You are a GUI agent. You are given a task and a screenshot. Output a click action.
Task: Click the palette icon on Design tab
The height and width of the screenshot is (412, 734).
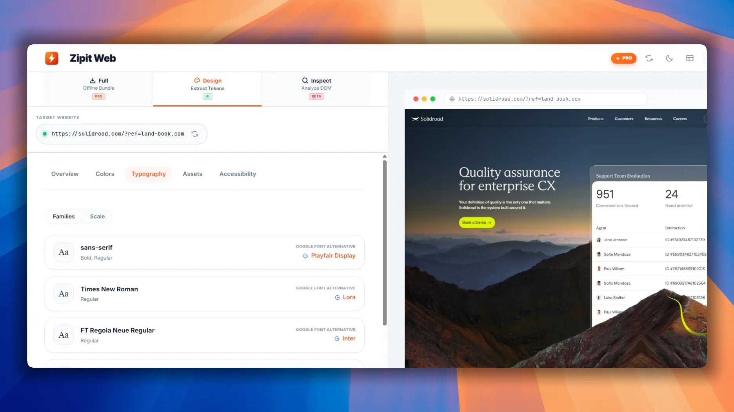pos(197,81)
